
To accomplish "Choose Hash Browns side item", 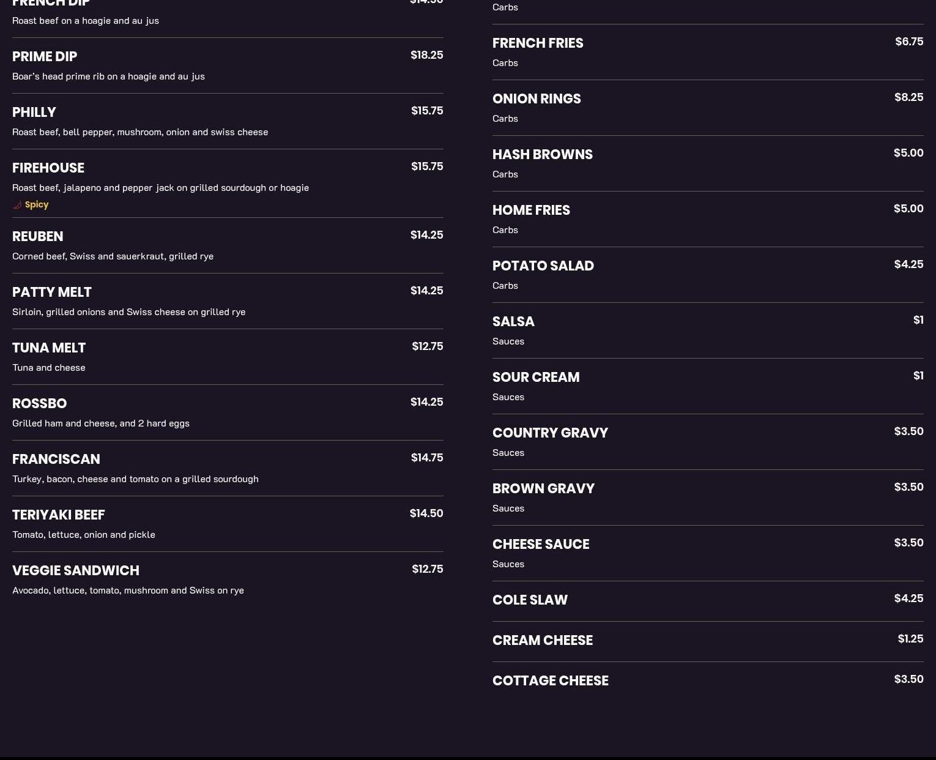I will tap(543, 155).
